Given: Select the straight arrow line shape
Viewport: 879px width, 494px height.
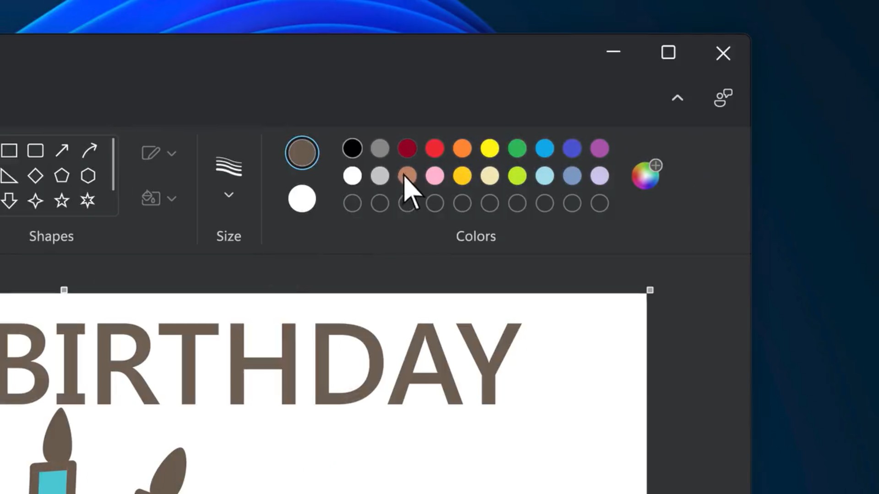Looking at the screenshot, I should coord(62,150).
